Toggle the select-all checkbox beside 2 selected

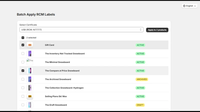click(23, 38)
